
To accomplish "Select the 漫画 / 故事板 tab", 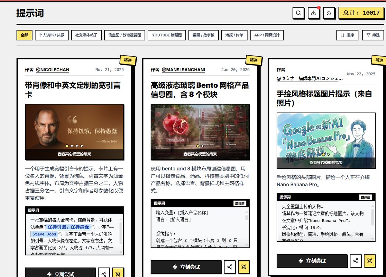I will click(204, 35).
